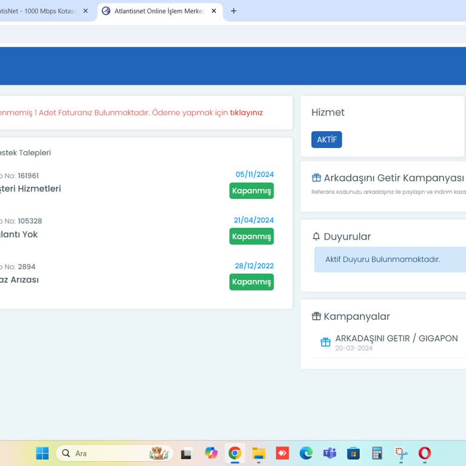Launch Opera browser from the taskbar

(425, 453)
